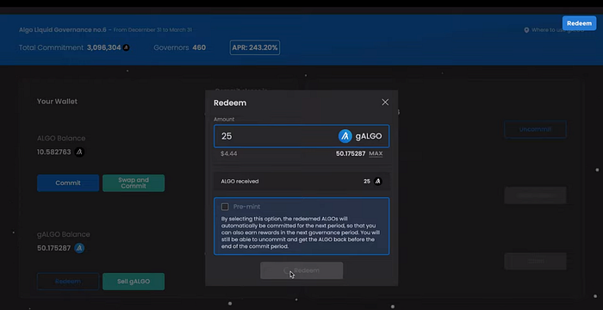Click the Commit button in Your Wallet
This screenshot has height=310, width=603.
pos(68,183)
